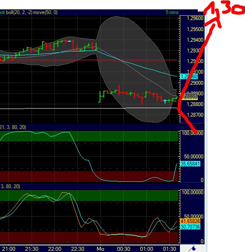Screen dimensions: 245x252
Task: Click the 01:00 time axis label
Action: [x=146, y=249]
